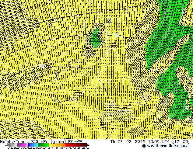Click the 84 contour height label
The width and height of the screenshot is (193, 149).
coord(42,66)
